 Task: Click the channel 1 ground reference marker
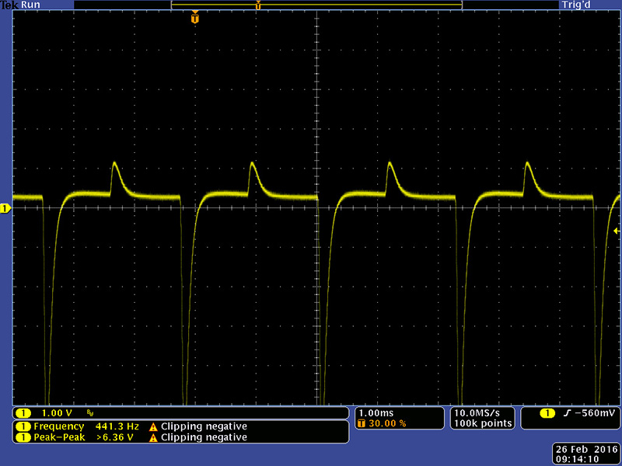(5, 208)
